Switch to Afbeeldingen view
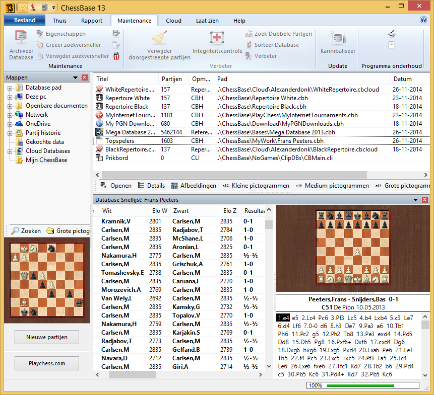This screenshot has height=395, width=434. point(194,186)
